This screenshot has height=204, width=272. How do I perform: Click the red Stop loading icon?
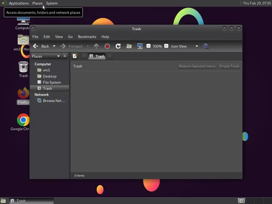[107, 46]
